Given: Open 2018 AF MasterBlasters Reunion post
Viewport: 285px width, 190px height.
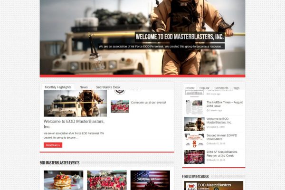Looking at the screenshot, I should [222, 153].
